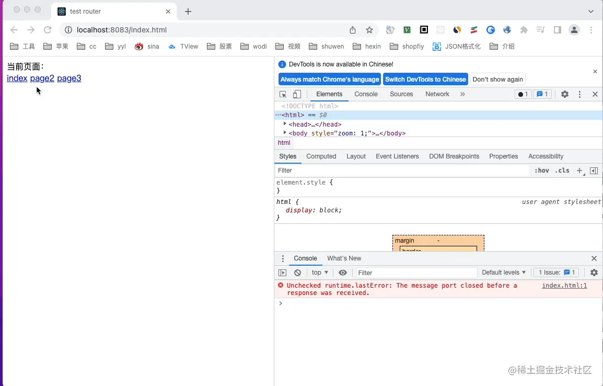Click the Styles filter input

[x=402, y=171]
